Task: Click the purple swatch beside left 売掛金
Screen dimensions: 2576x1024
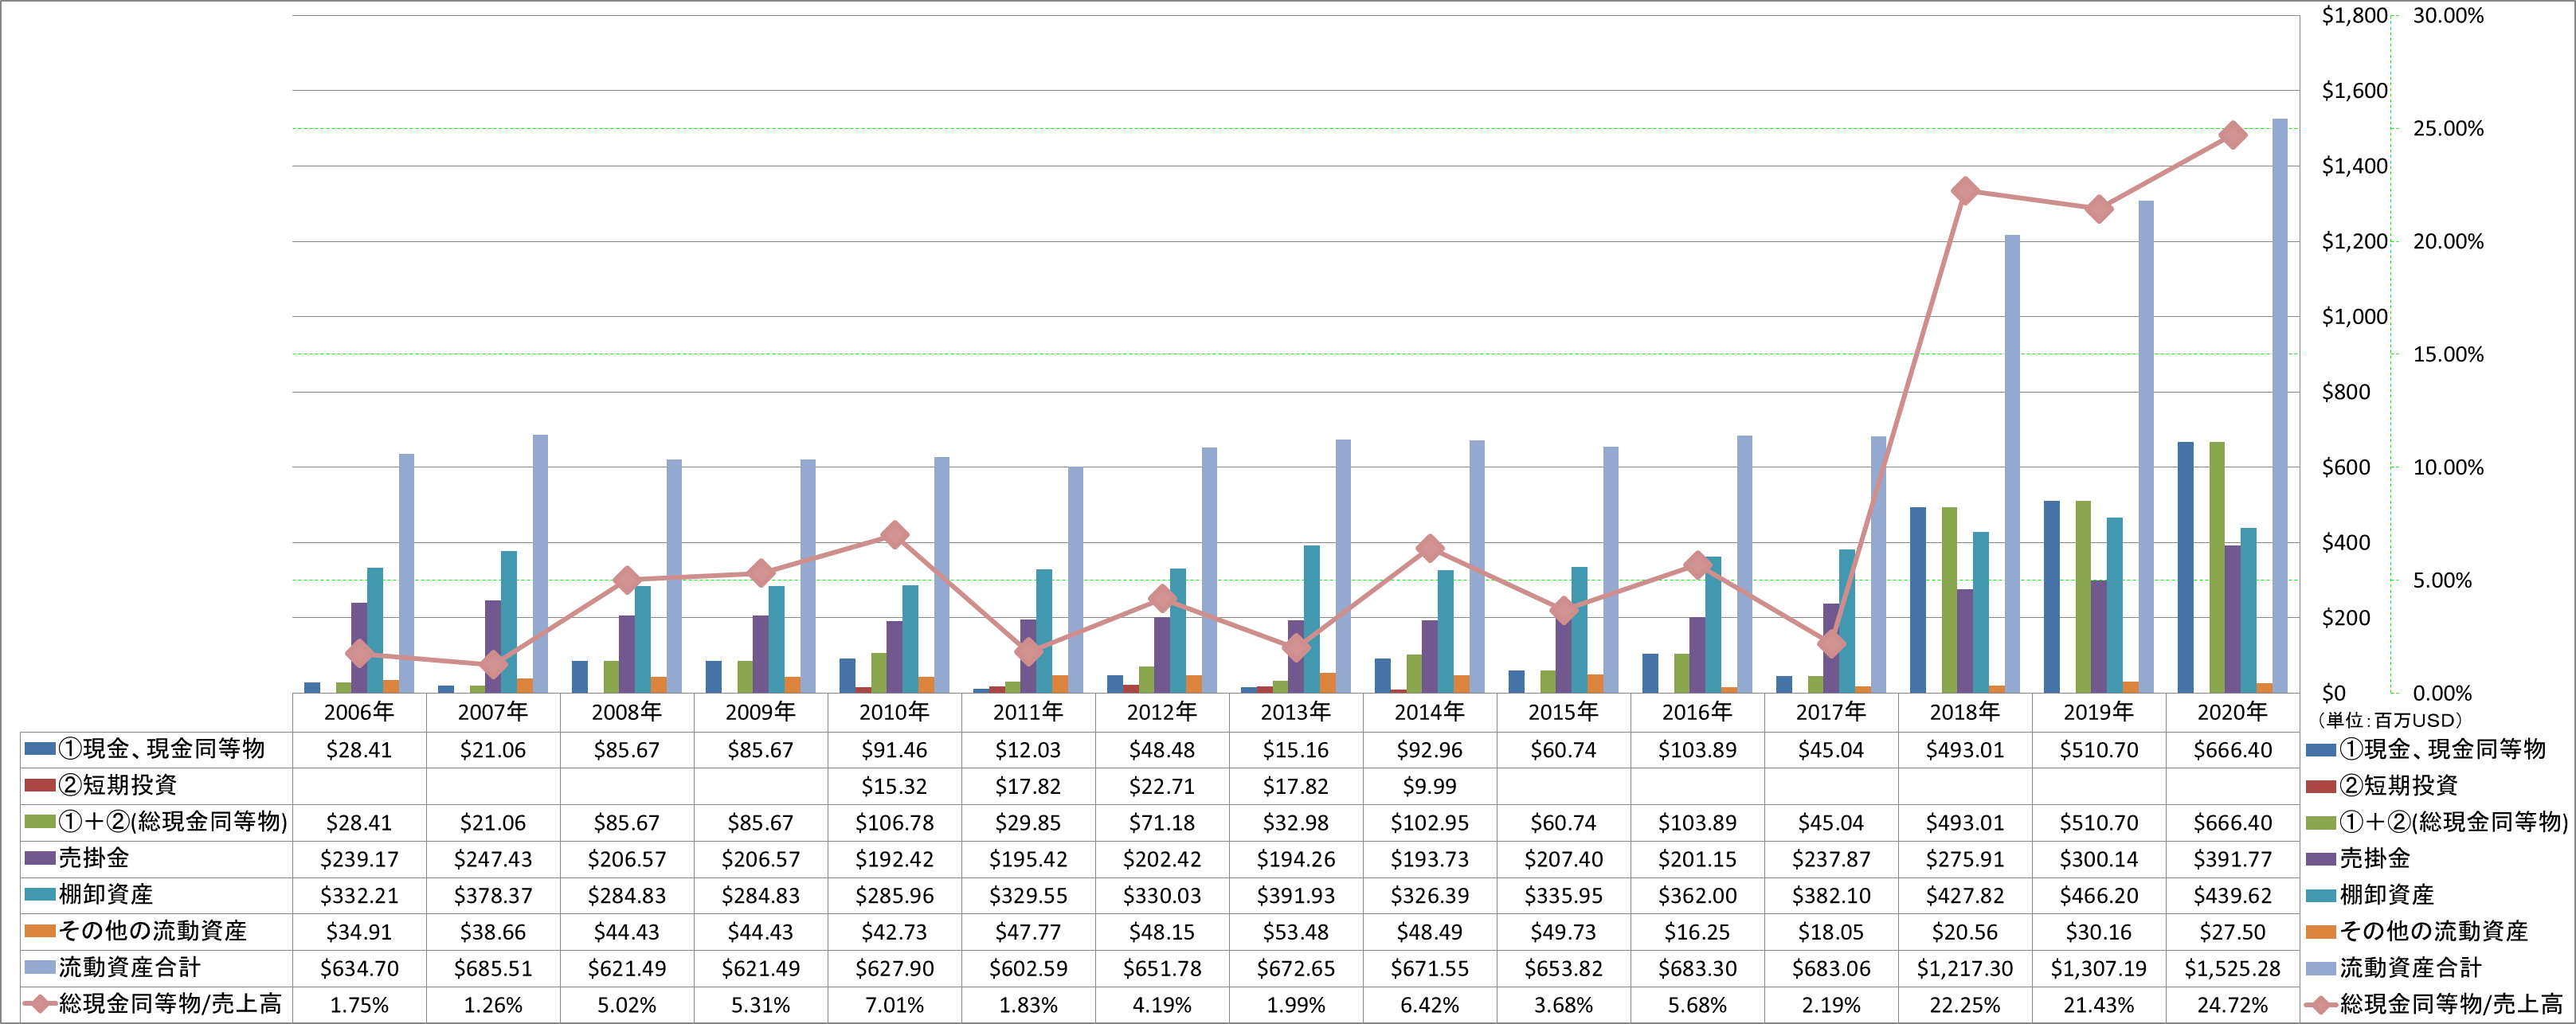Action: (x=39, y=858)
